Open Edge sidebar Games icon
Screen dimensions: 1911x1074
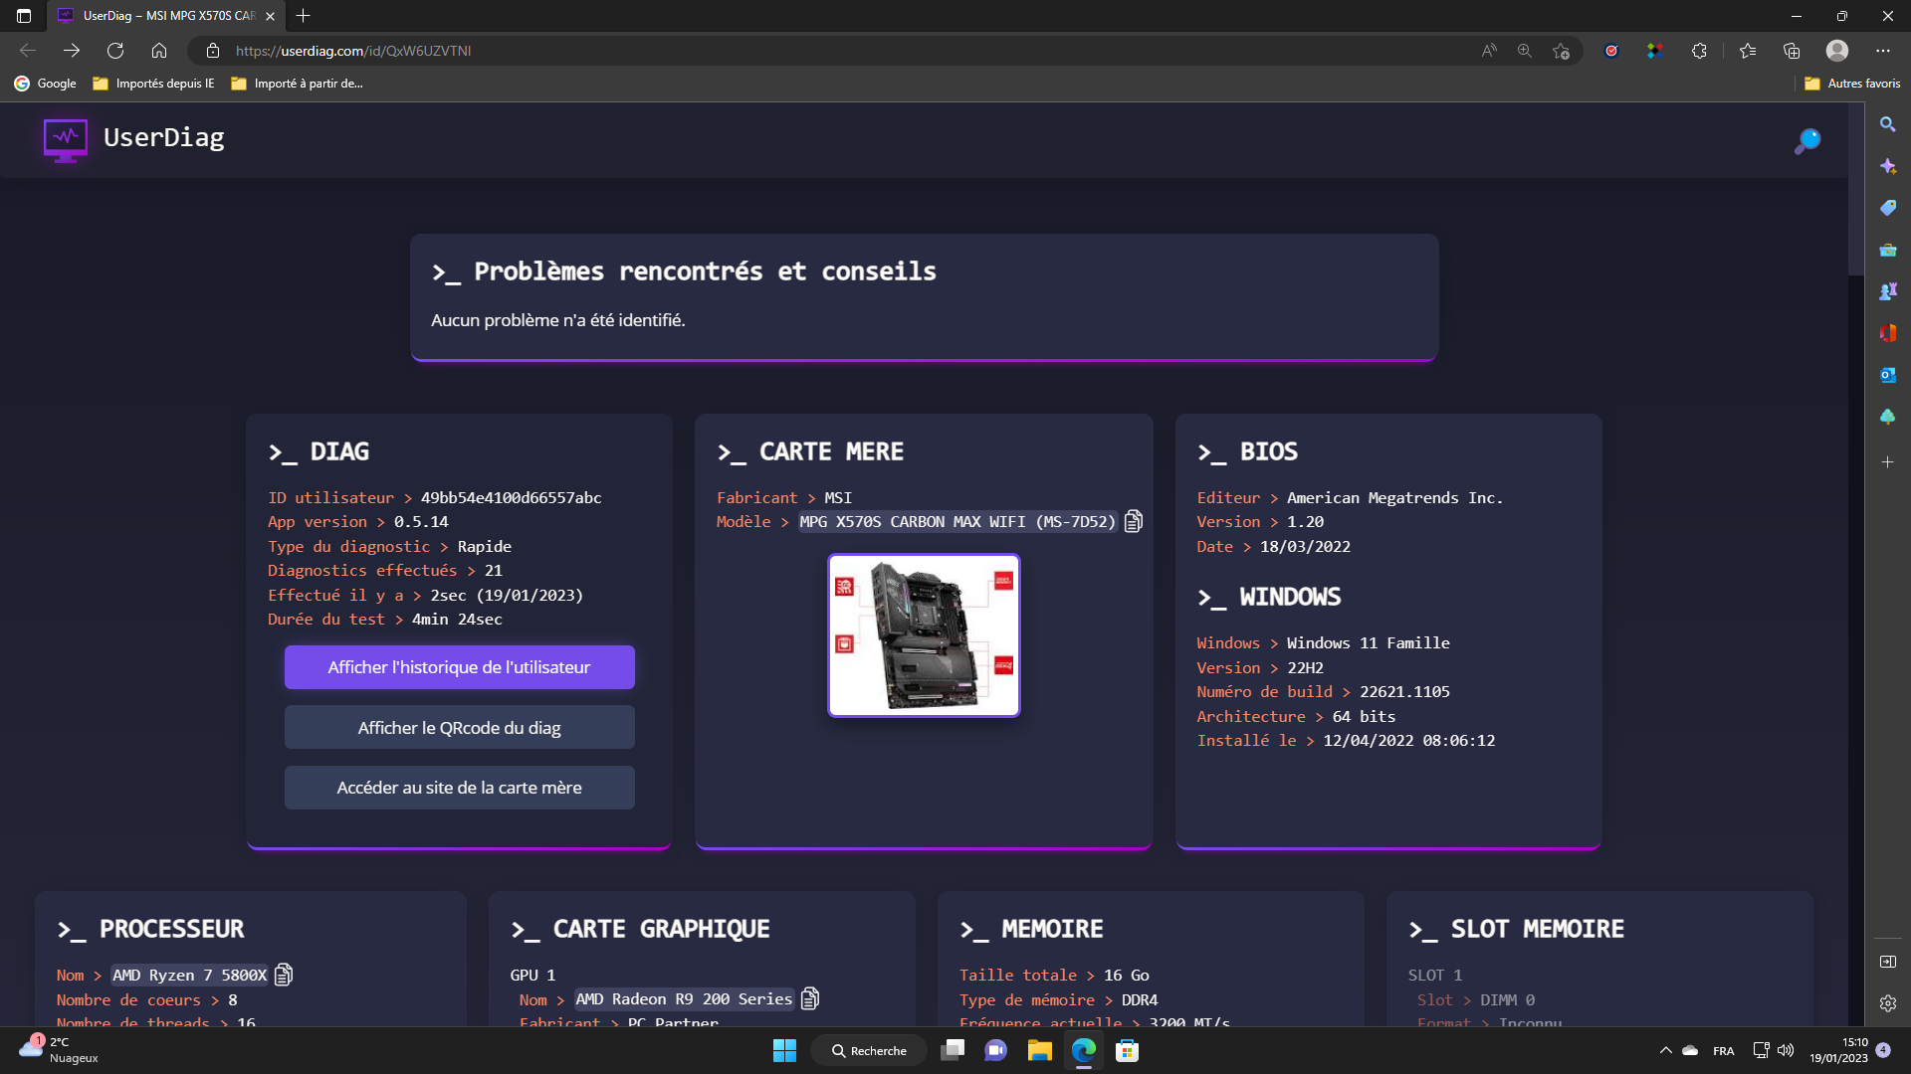click(x=1887, y=291)
